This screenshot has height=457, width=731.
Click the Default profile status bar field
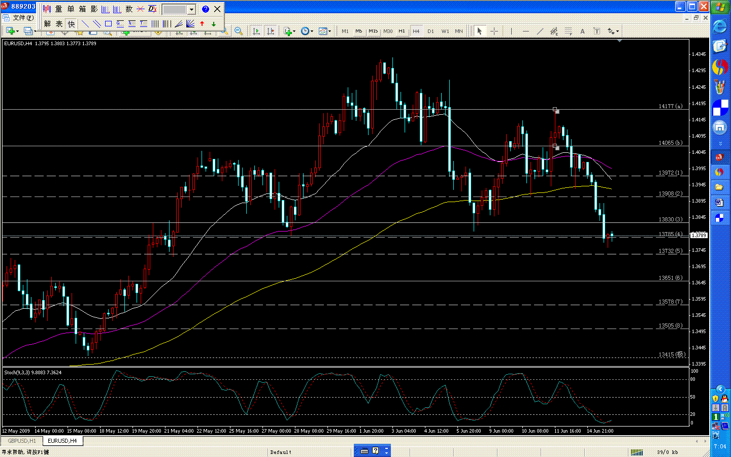[x=281, y=452]
